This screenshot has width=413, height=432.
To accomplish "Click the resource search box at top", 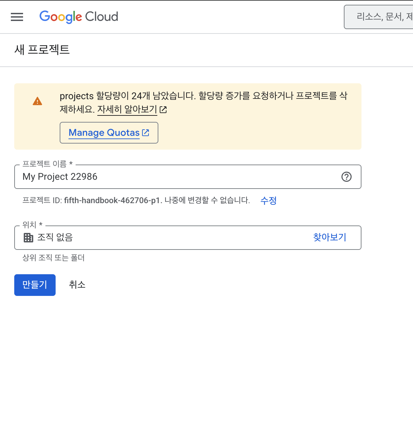I will point(378,17).
